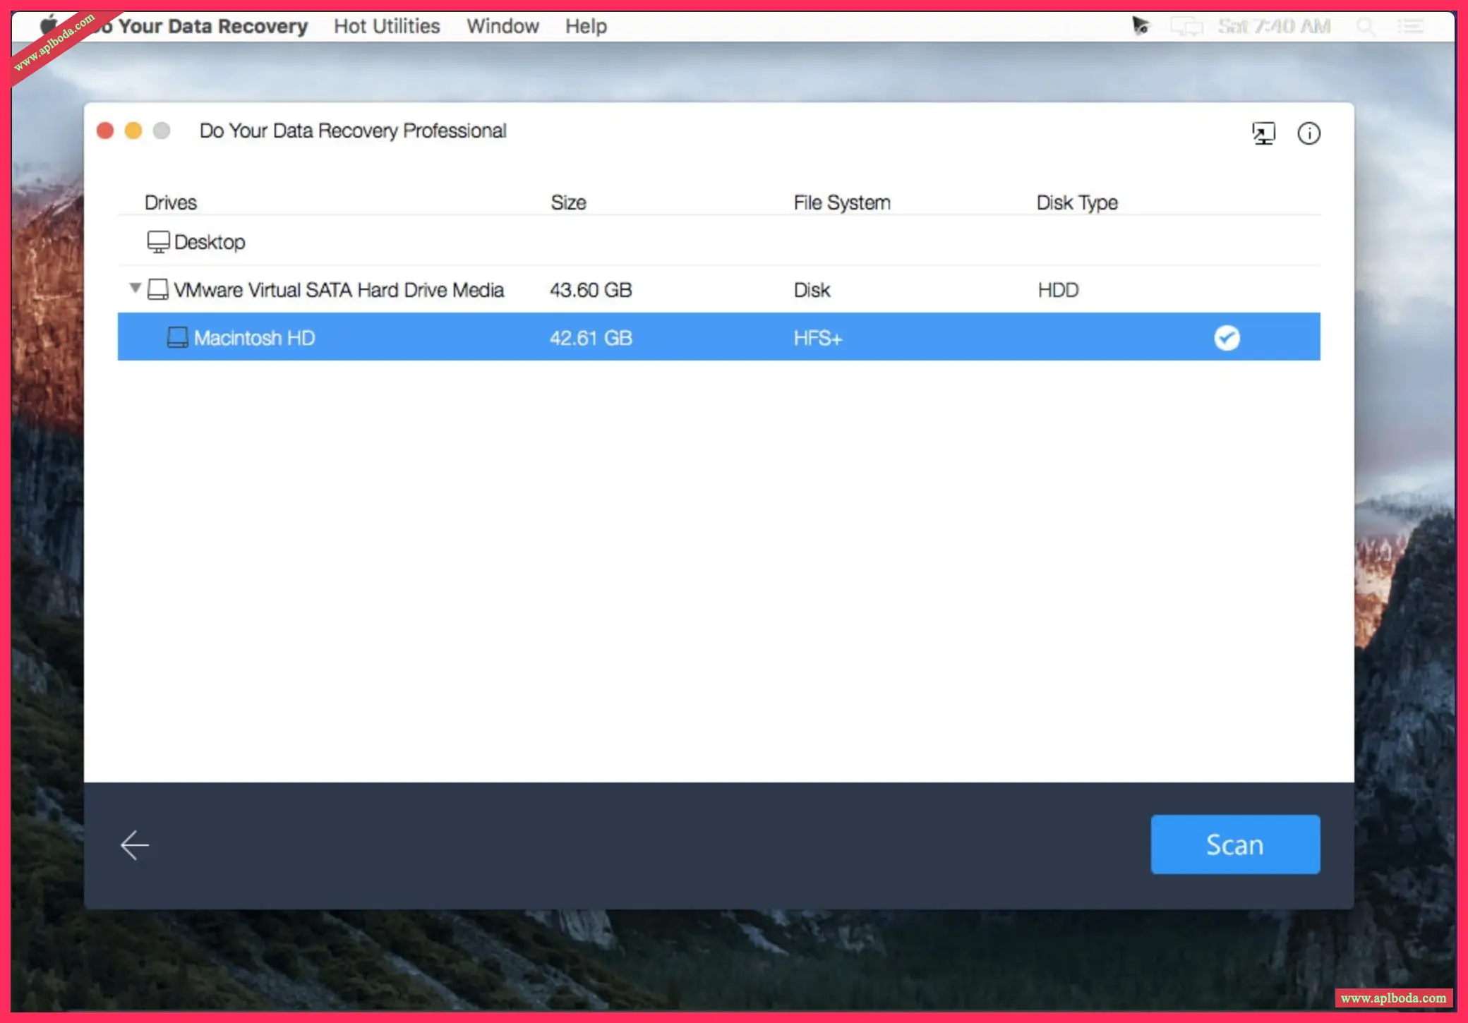Click the menu bar clock
Viewport: 1468px width, 1023px height.
[x=1274, y=27]
